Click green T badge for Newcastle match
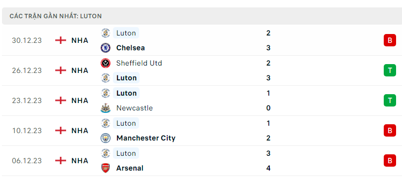 [390, 101]
